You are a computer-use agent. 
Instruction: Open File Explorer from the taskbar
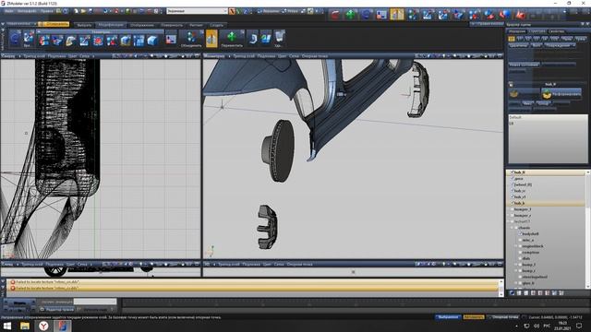pos(25,326)
